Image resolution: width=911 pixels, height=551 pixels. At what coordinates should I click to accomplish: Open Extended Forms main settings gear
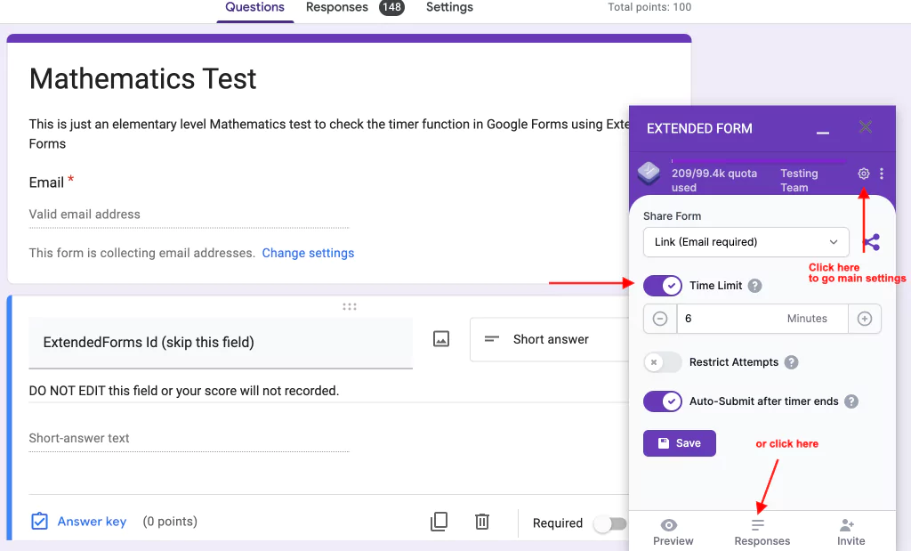click(x=862, y=174)
